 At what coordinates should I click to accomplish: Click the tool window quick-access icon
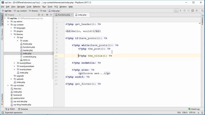click(3, 112)
